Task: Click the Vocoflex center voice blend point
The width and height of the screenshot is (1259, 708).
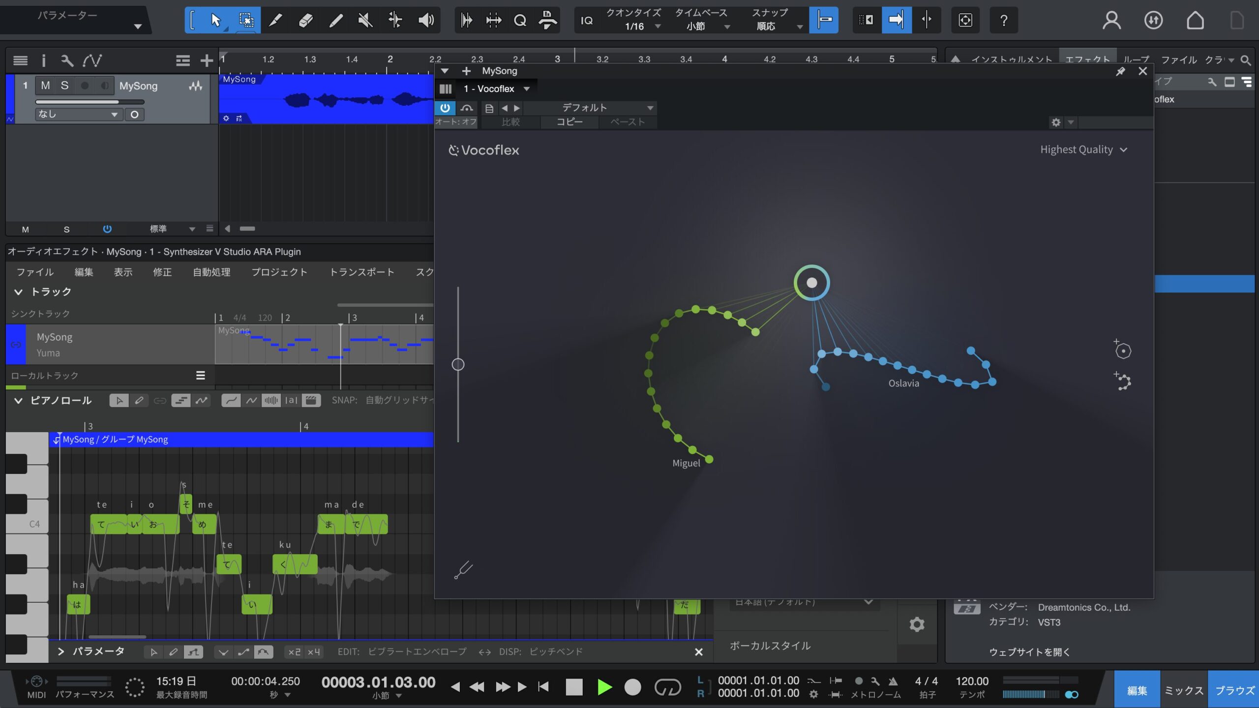Action: [811, 283]
